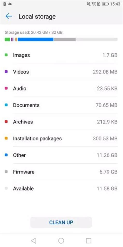This screenshot has height=247, width=123.
Task: Tap the CLEAN UP button
Action: click(x=61, y=222)
